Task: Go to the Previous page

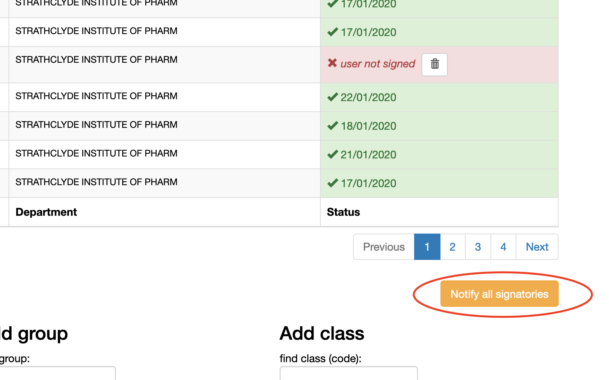Action: [x=384, y=247]
